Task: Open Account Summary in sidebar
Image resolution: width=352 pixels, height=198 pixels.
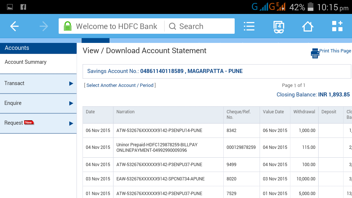Action: click(x=26, y=62)
